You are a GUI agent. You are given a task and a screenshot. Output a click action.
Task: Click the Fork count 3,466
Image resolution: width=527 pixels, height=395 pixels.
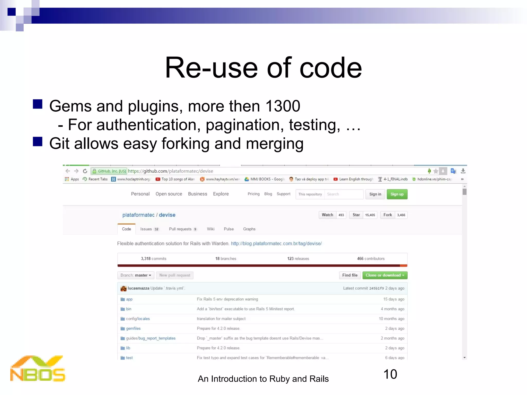coord(401,215)
